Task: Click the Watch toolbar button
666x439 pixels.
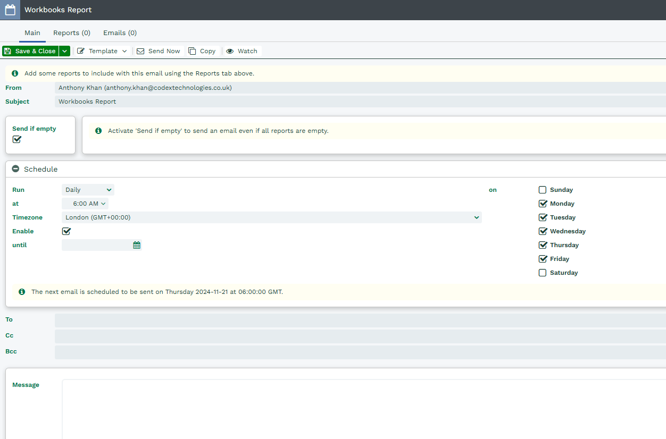Action: tap(242, 51)
